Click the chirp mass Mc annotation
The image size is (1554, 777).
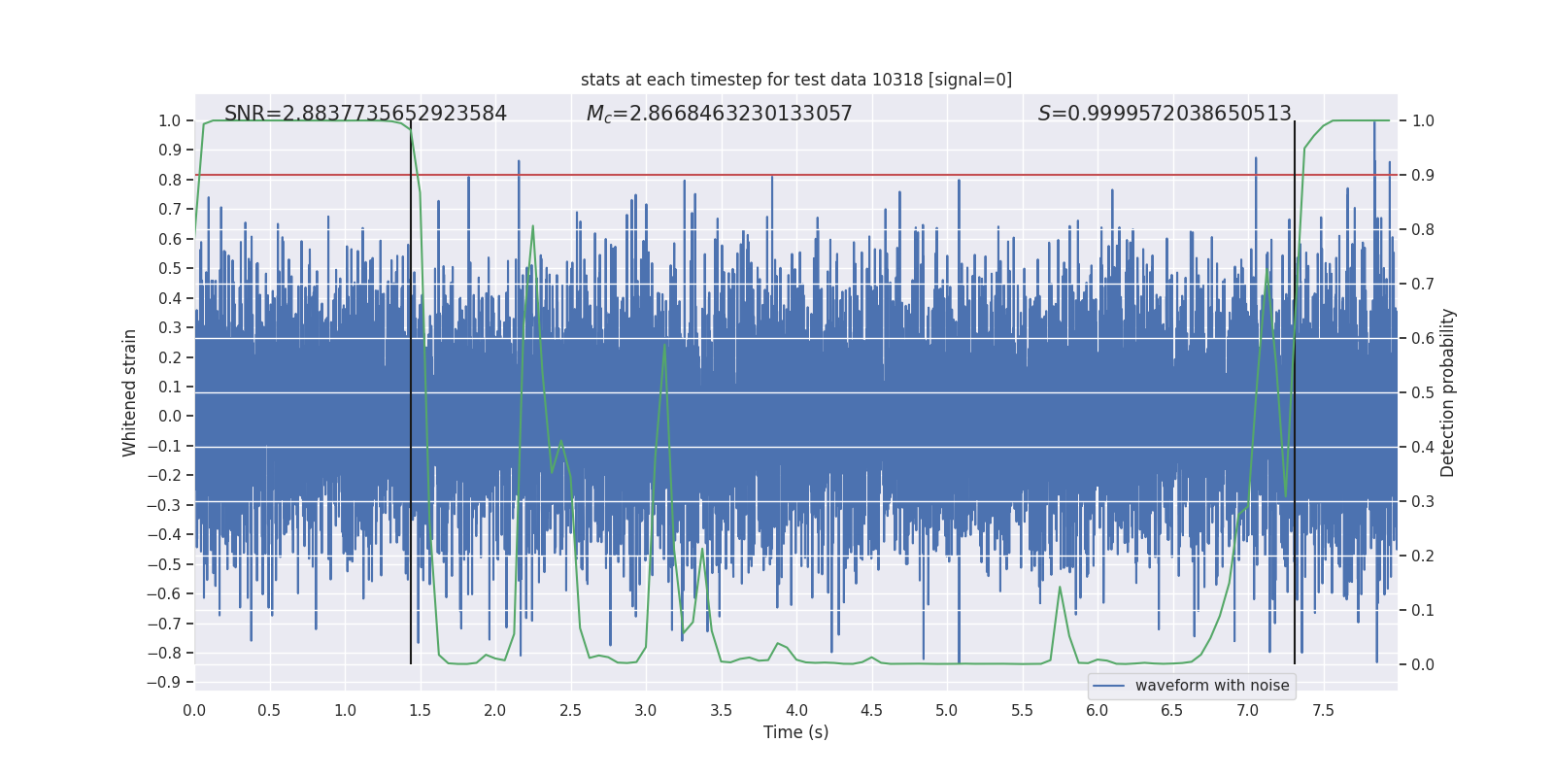[x=719, y=114]
